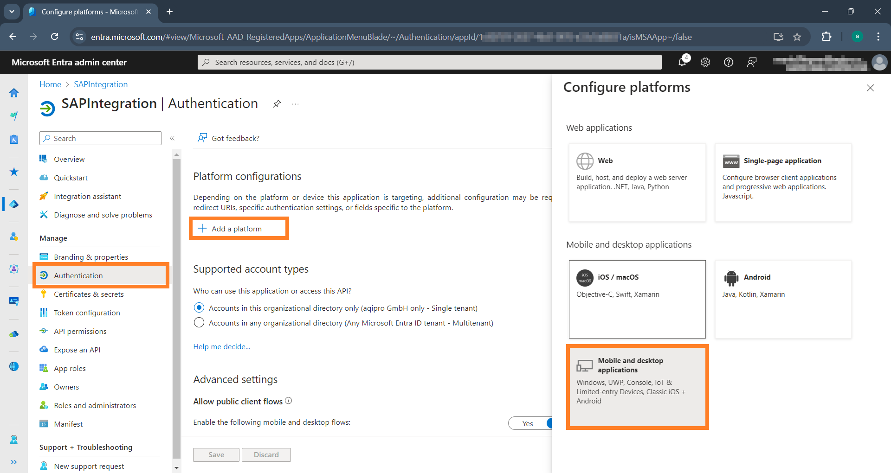
Task: Open the Chrome profile avatar
Action: [x=857, y=37]
